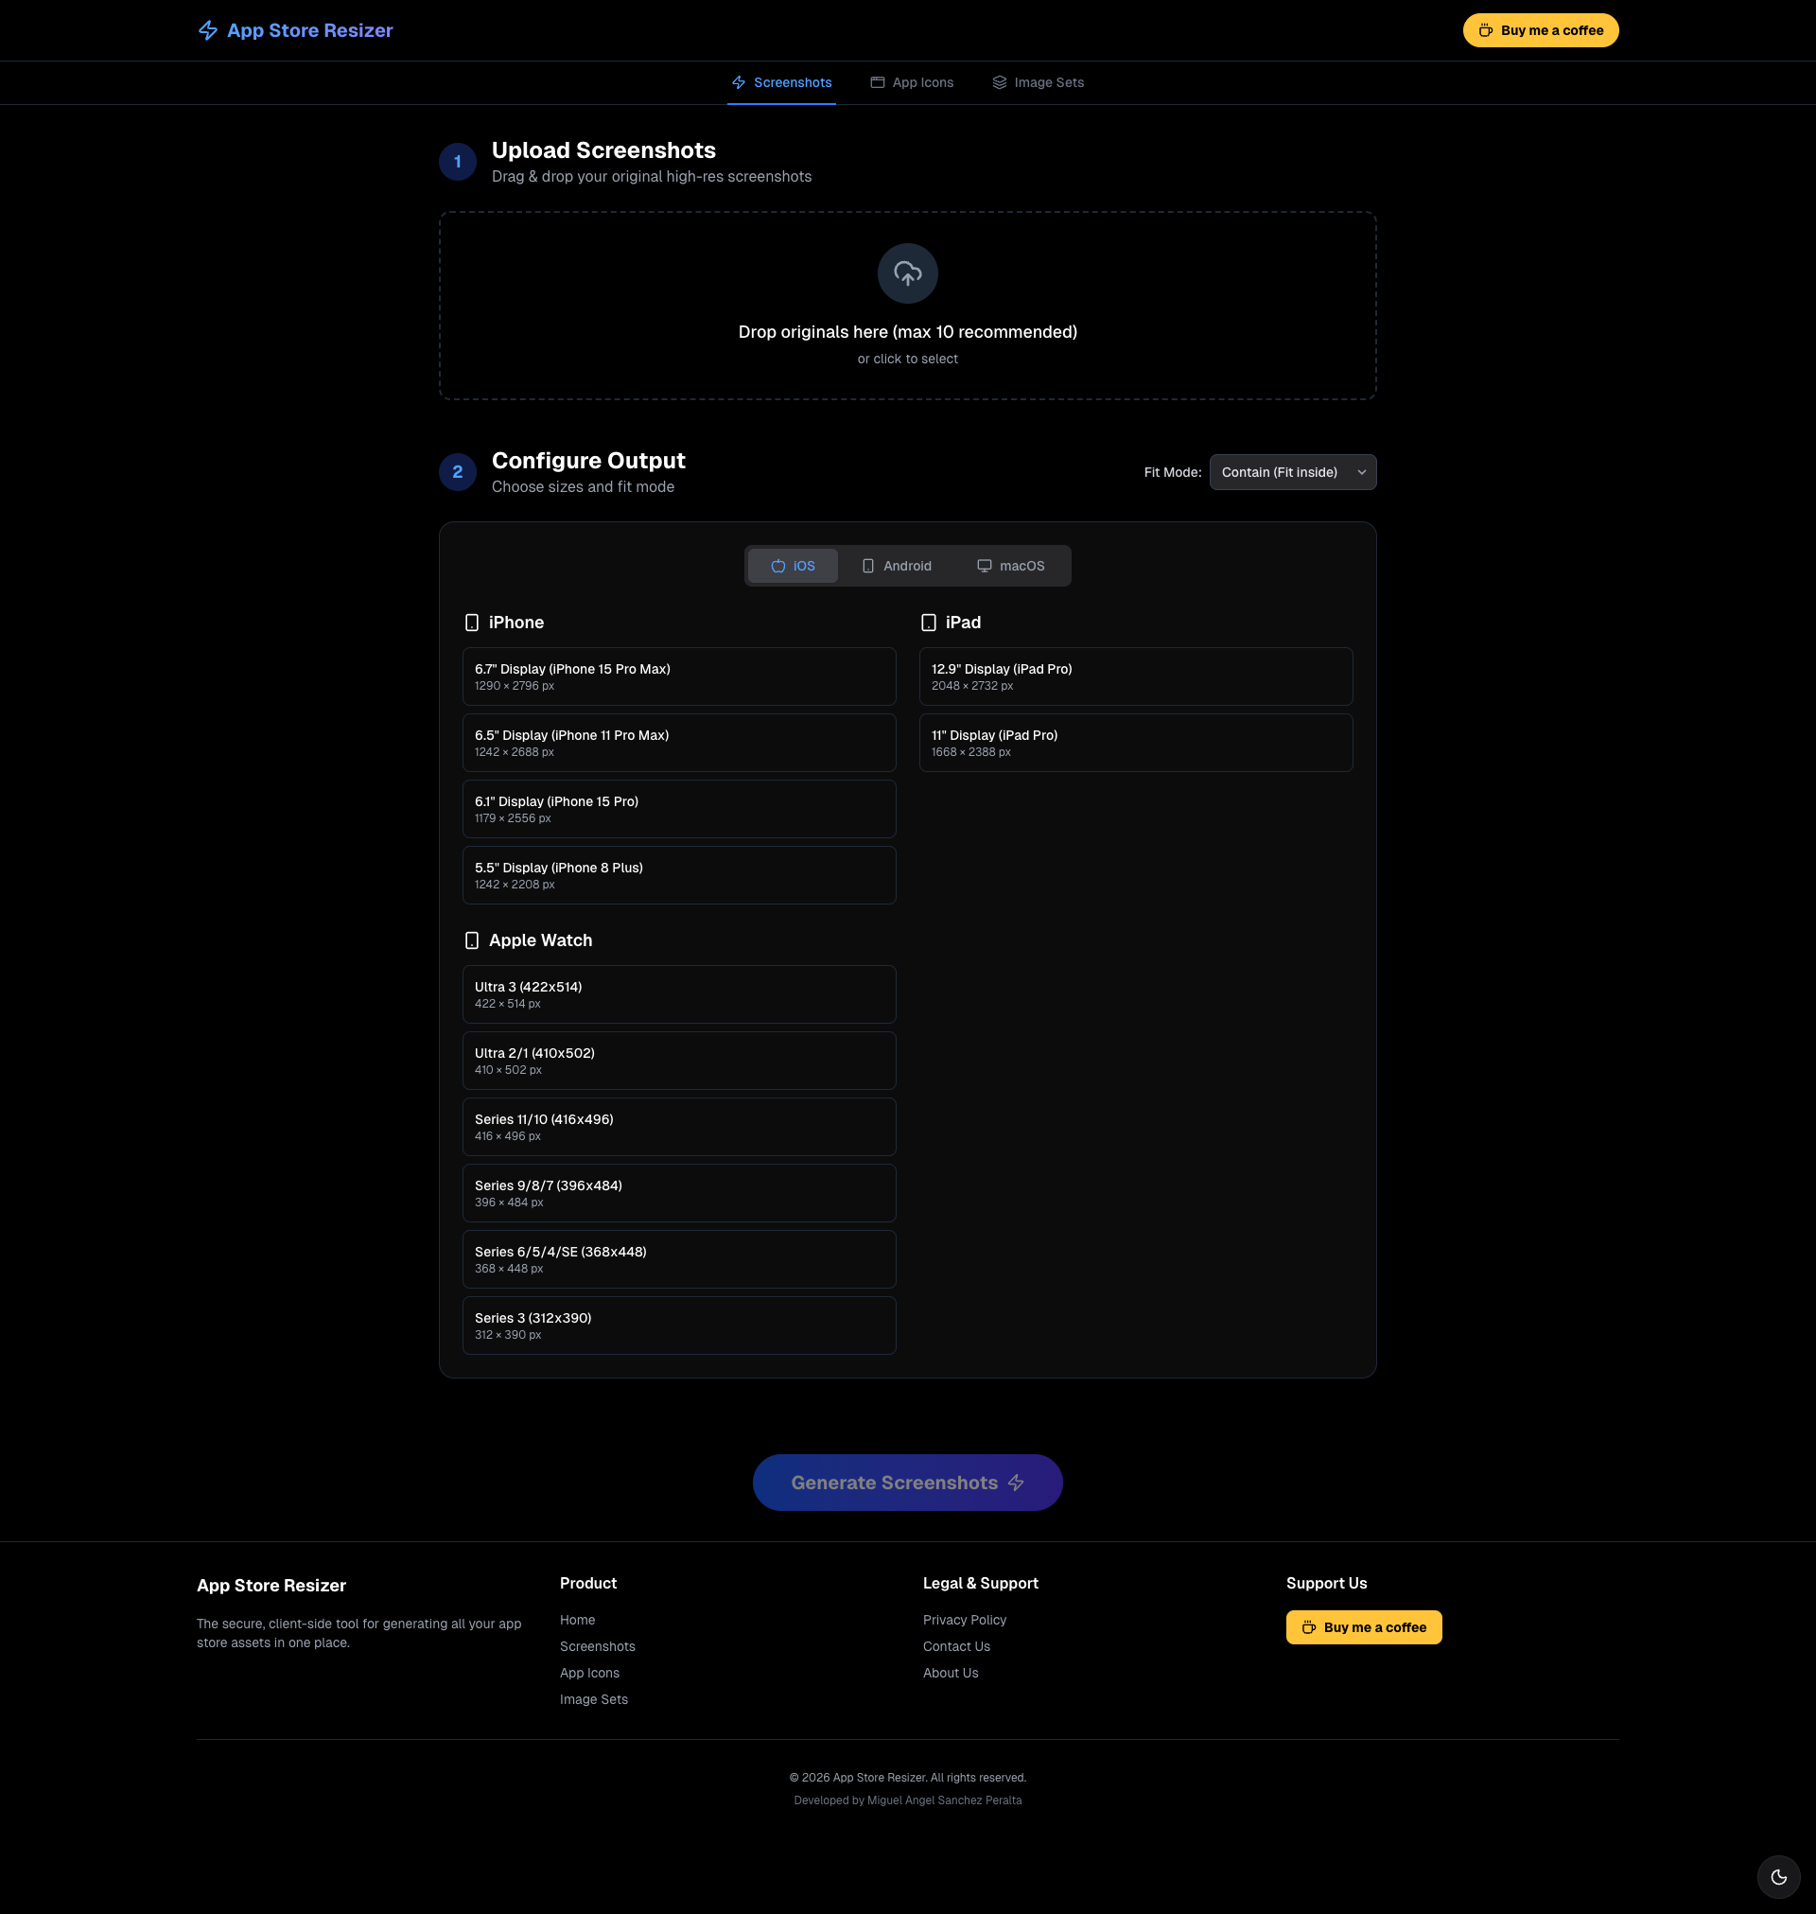Select the 6.5" Display iPhone 11 Pro Max size
The image size is (1816, 1914).
pyautogui.click(x=678, y=743)
